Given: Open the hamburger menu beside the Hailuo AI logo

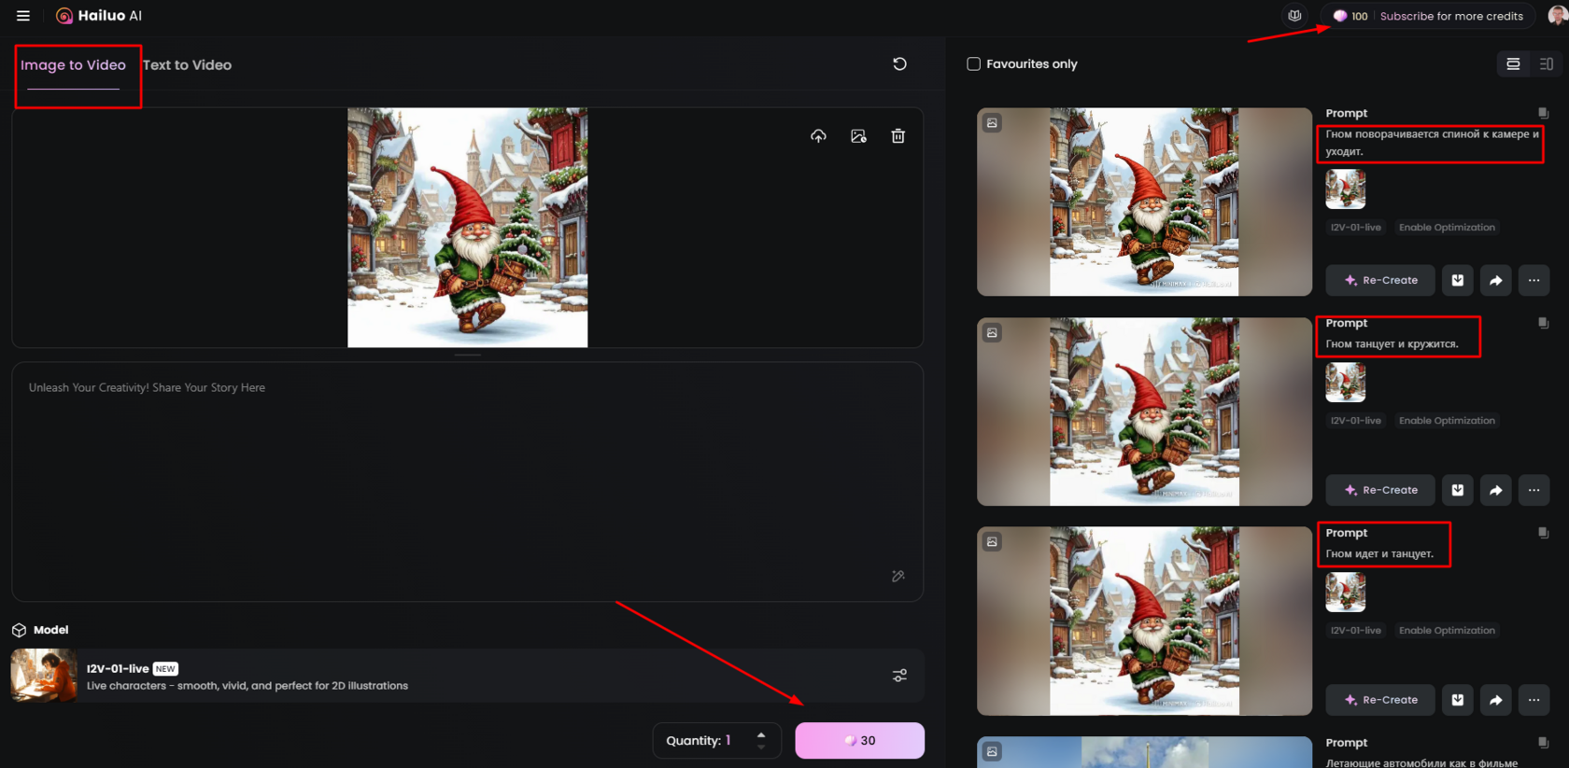Looking at the screenshot, I should (23, 16).
